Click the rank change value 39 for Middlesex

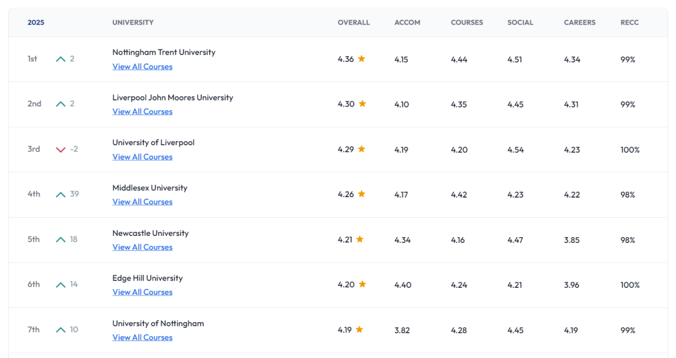[x=74, y=193]
